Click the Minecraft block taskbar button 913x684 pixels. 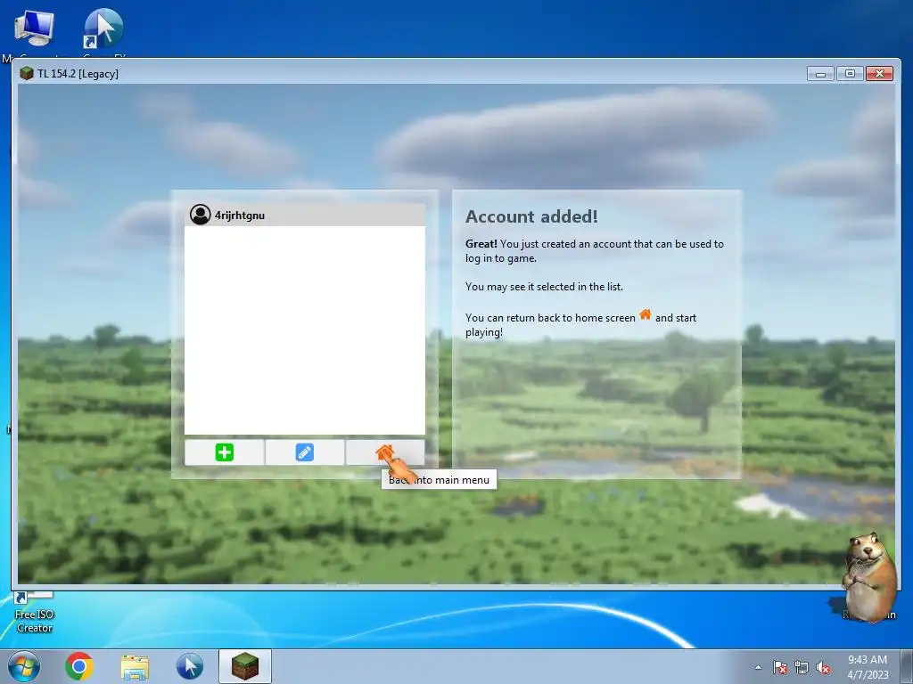coord(245,666)
